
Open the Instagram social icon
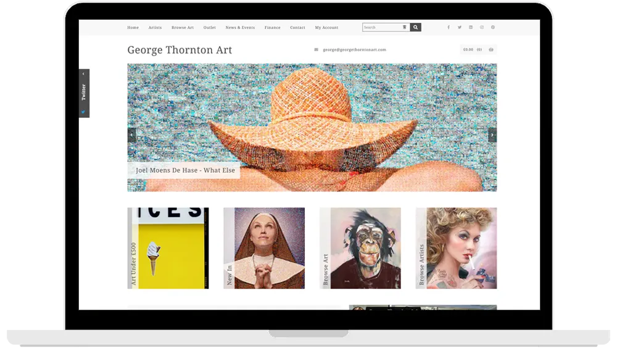[x=482, y=28]
